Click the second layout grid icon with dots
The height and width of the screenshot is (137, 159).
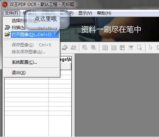coord(94,47)
